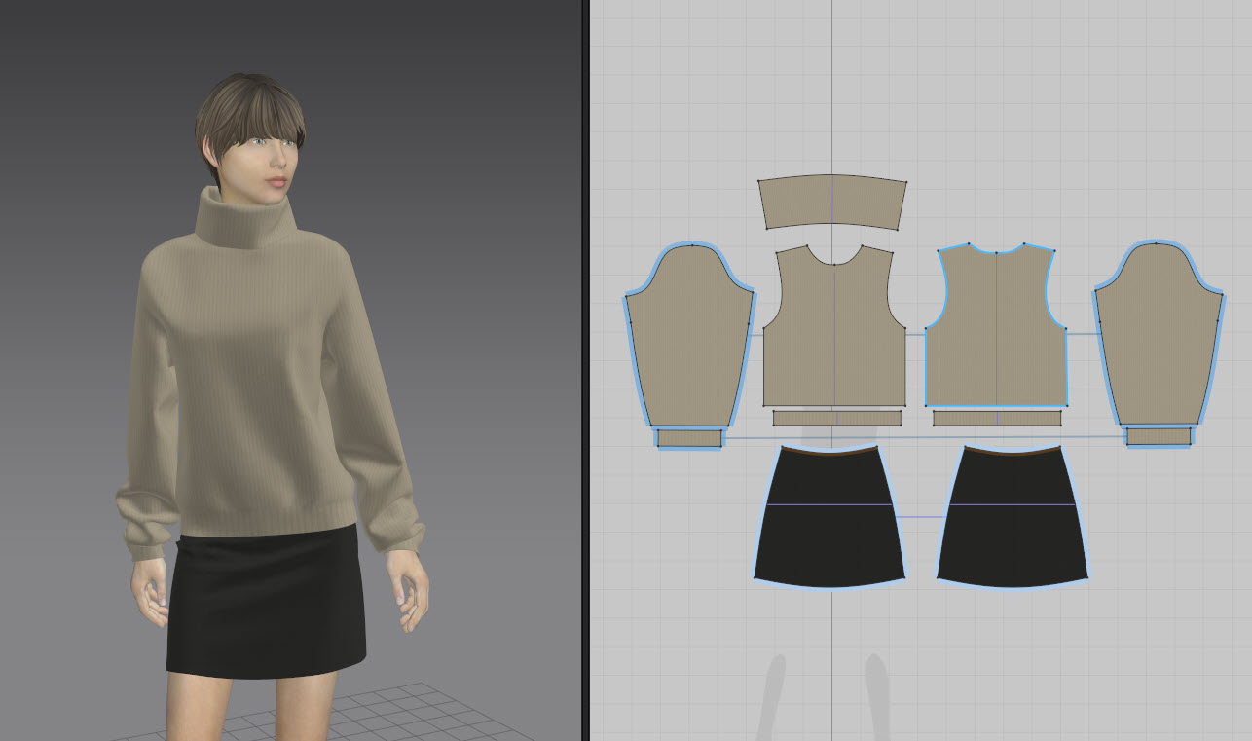Viewport: 1252px width, 741px height.
Task: Select the left black skirt pattern piece
Action: point(830,517)
